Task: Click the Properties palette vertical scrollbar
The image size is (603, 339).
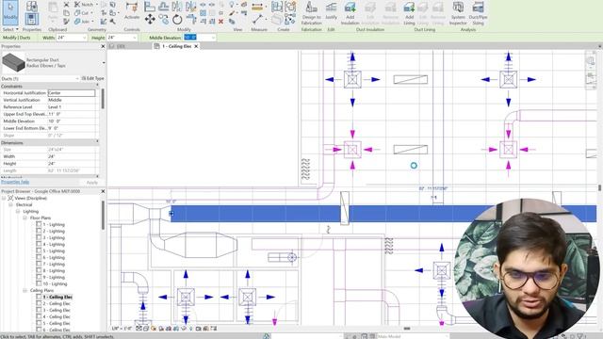Action: 103,99
